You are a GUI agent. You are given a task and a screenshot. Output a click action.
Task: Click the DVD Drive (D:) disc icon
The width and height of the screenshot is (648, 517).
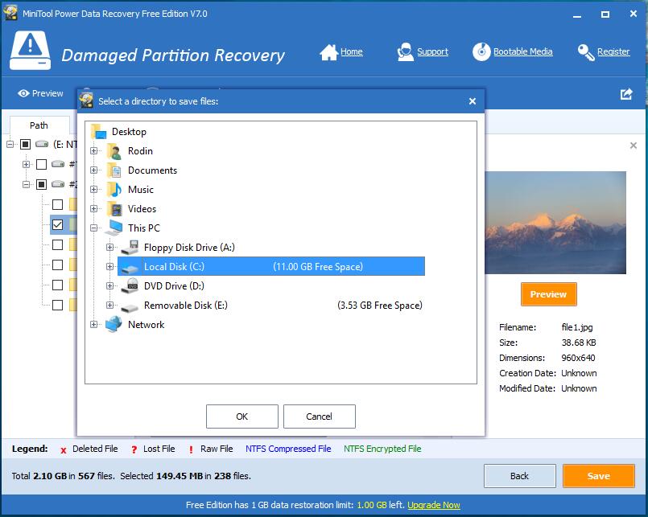click(130, 285)
